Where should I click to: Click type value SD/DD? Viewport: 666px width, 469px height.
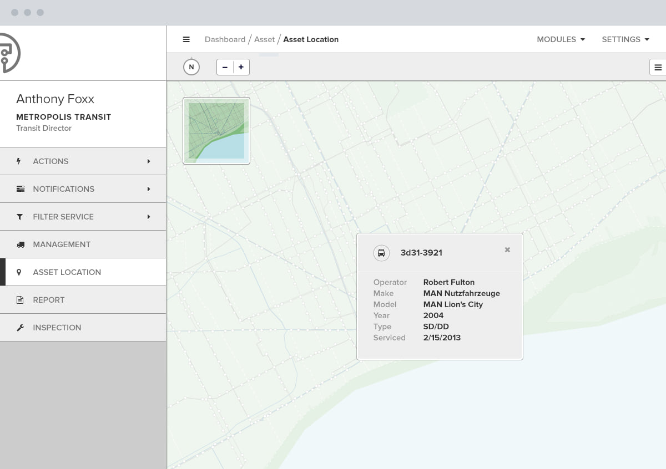point(436,327)
